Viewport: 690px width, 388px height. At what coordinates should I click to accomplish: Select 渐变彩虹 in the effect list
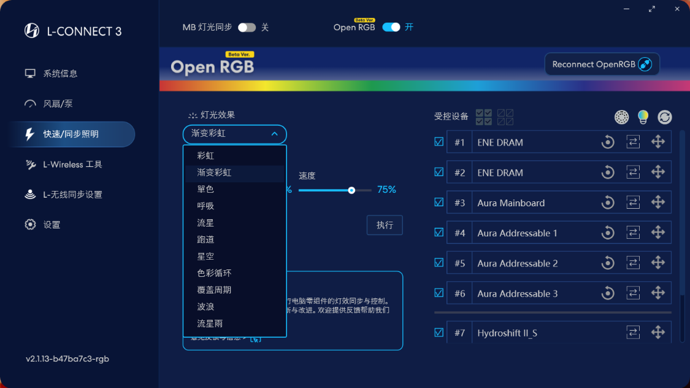coord(234,173)
